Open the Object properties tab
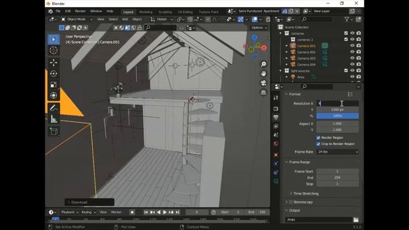This screenshot has height=230, width=409. pyautogui.click(x=276, y=155)
